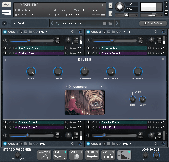Click the OSC 1 volume slider handle
Image resolution: width=169 pixels, height=162 pixels.
tap(29, 40)
